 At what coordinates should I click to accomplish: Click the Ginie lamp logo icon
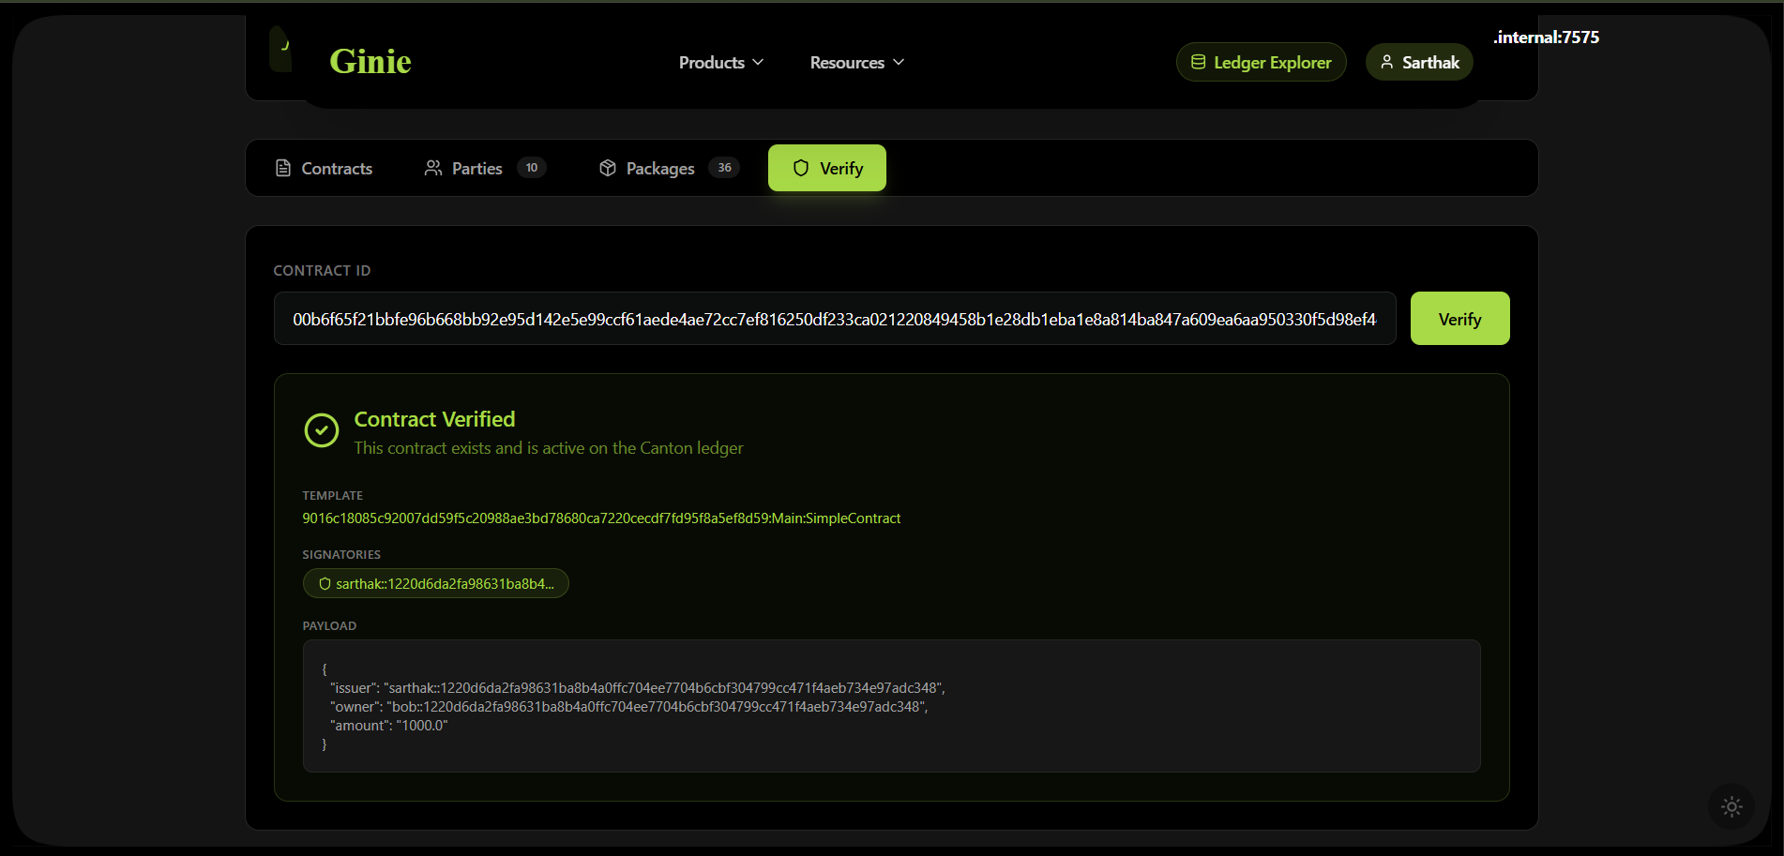point(280,49)
